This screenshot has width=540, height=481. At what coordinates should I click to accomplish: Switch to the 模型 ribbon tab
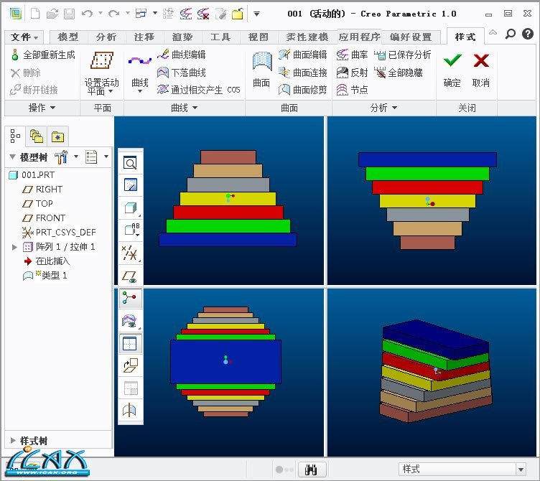point(68,37)
